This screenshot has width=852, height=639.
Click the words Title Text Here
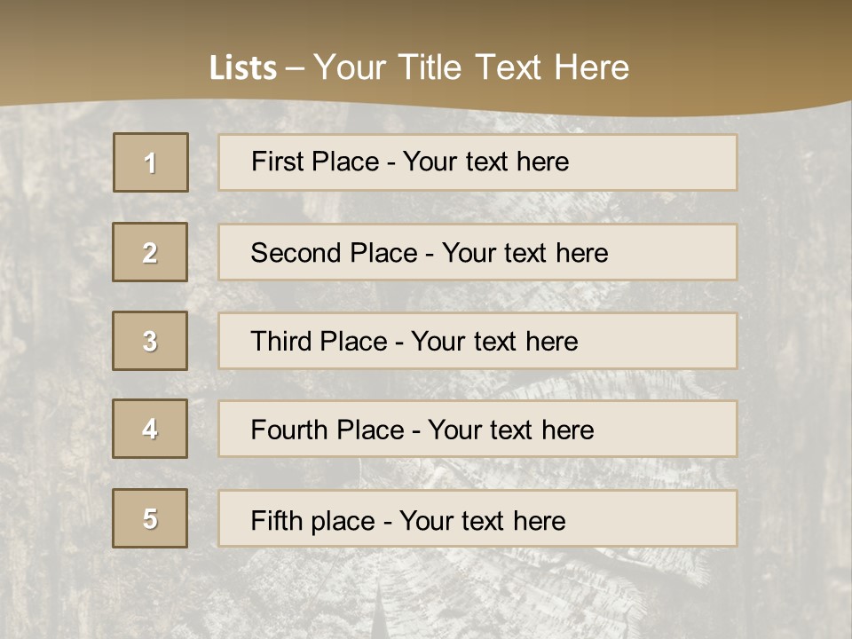pos(514,67)
